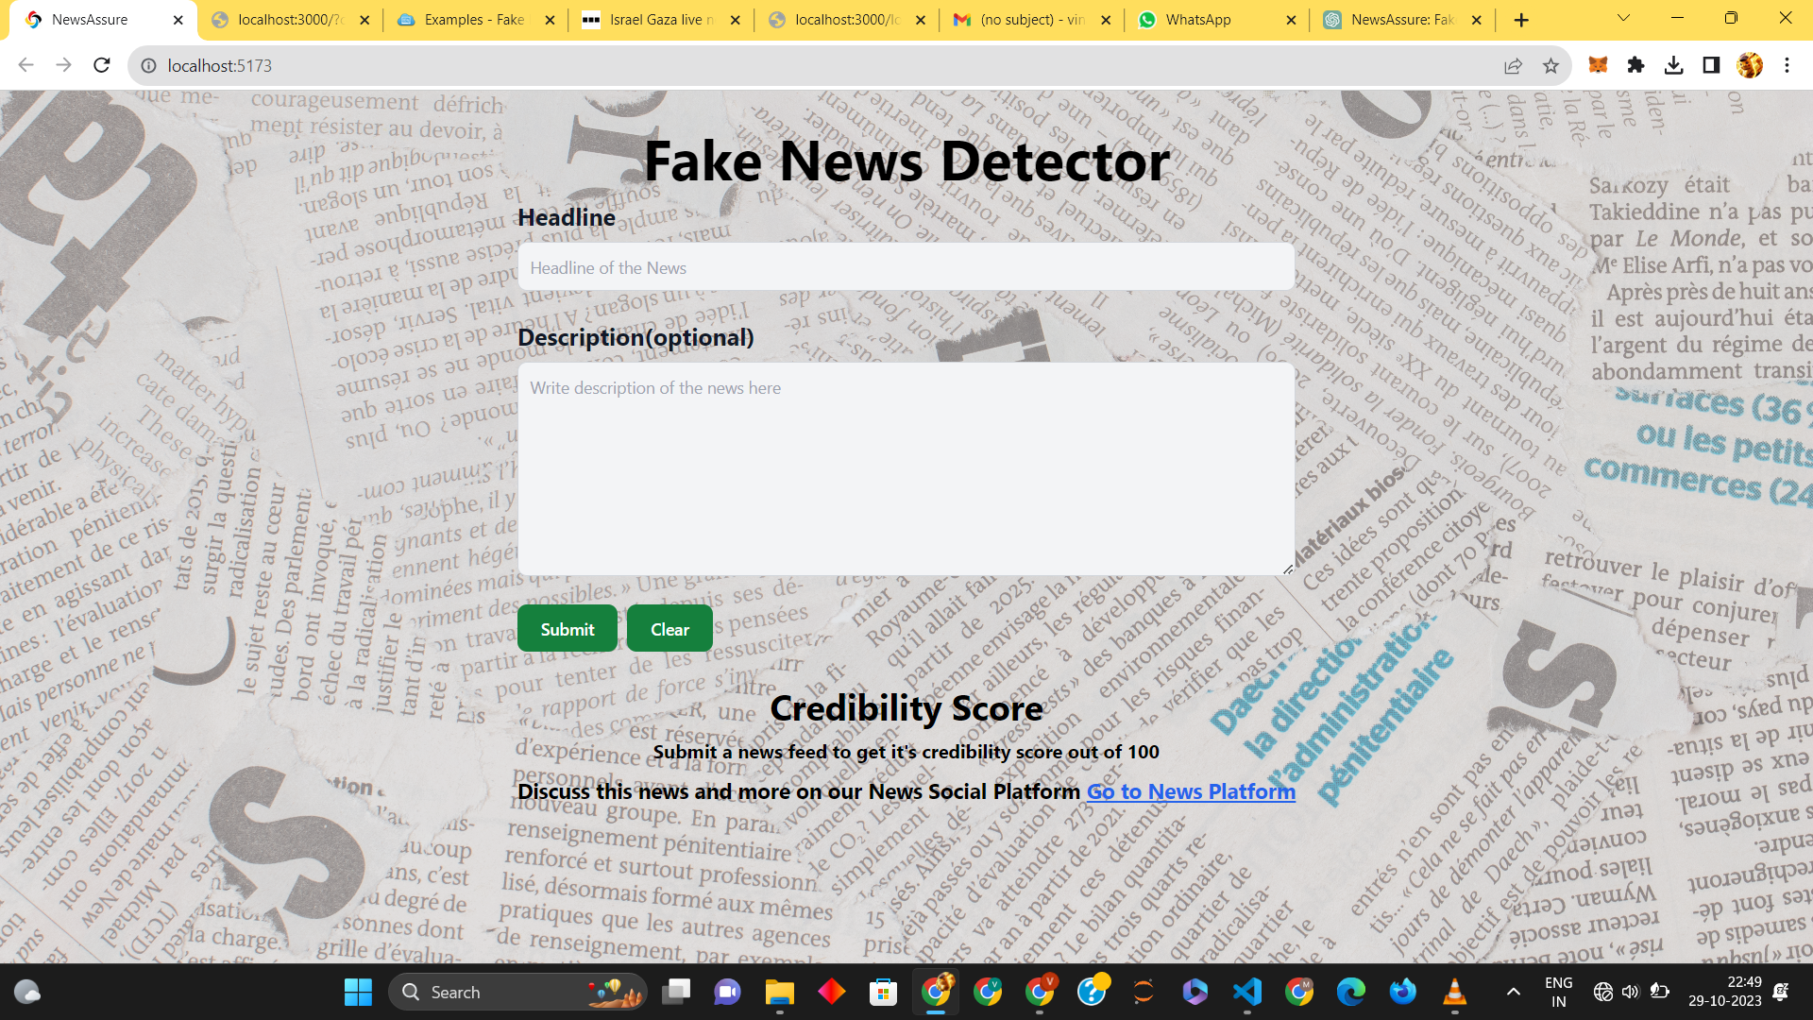This screenshot has height=1020, width=1813.
Task: Click the Description text area
Action: click(906, 468)
